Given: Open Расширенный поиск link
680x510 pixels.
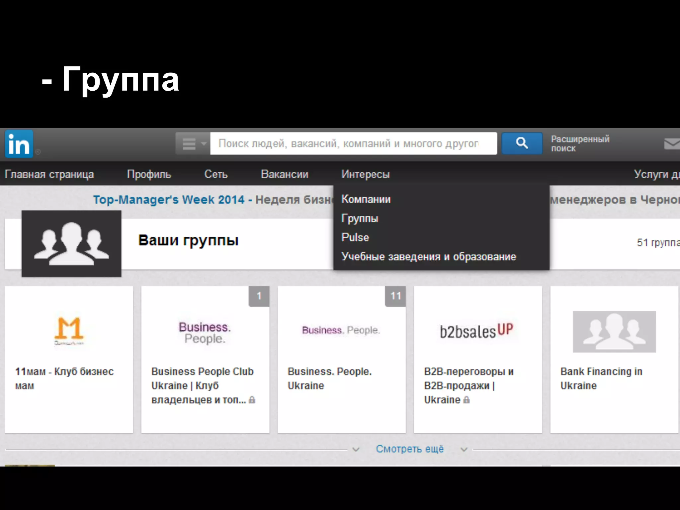Looking at the screenshot, I should coord(580,143).
